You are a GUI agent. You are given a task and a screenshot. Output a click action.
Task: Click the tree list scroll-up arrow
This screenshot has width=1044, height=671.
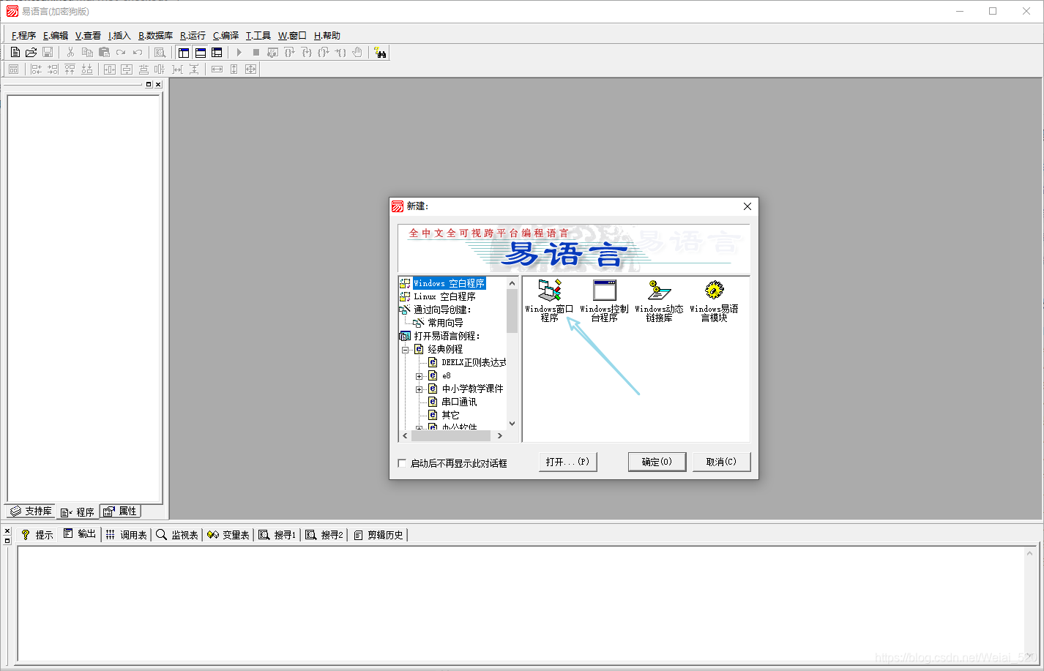pos(512,283)
